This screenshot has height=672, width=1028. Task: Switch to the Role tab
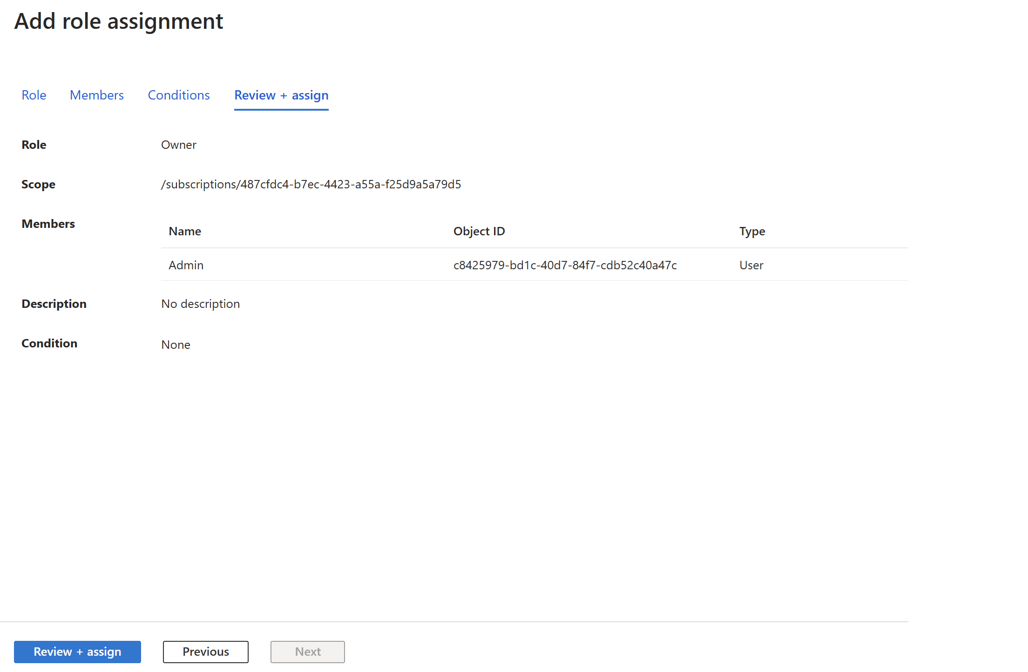[34, 95]
